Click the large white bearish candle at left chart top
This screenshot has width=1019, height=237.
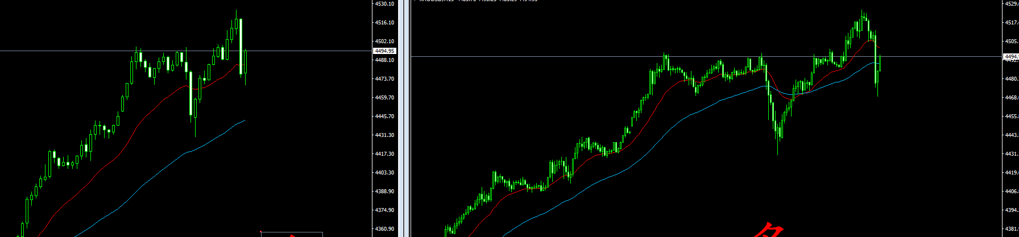(x=241, y=45)
